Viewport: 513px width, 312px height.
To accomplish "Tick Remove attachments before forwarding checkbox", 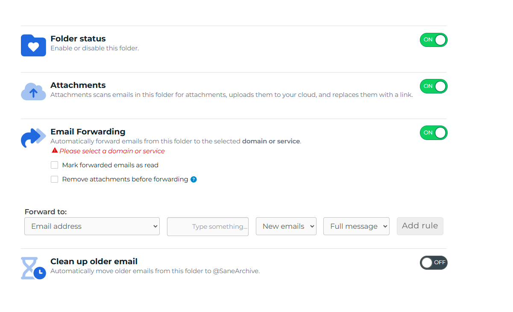I will click(54, 179).
